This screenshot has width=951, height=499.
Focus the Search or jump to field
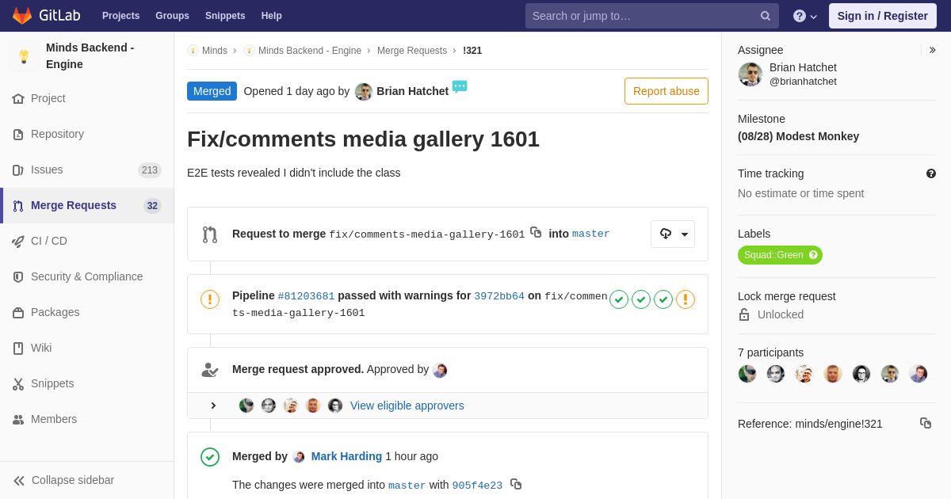coord(642,16)
